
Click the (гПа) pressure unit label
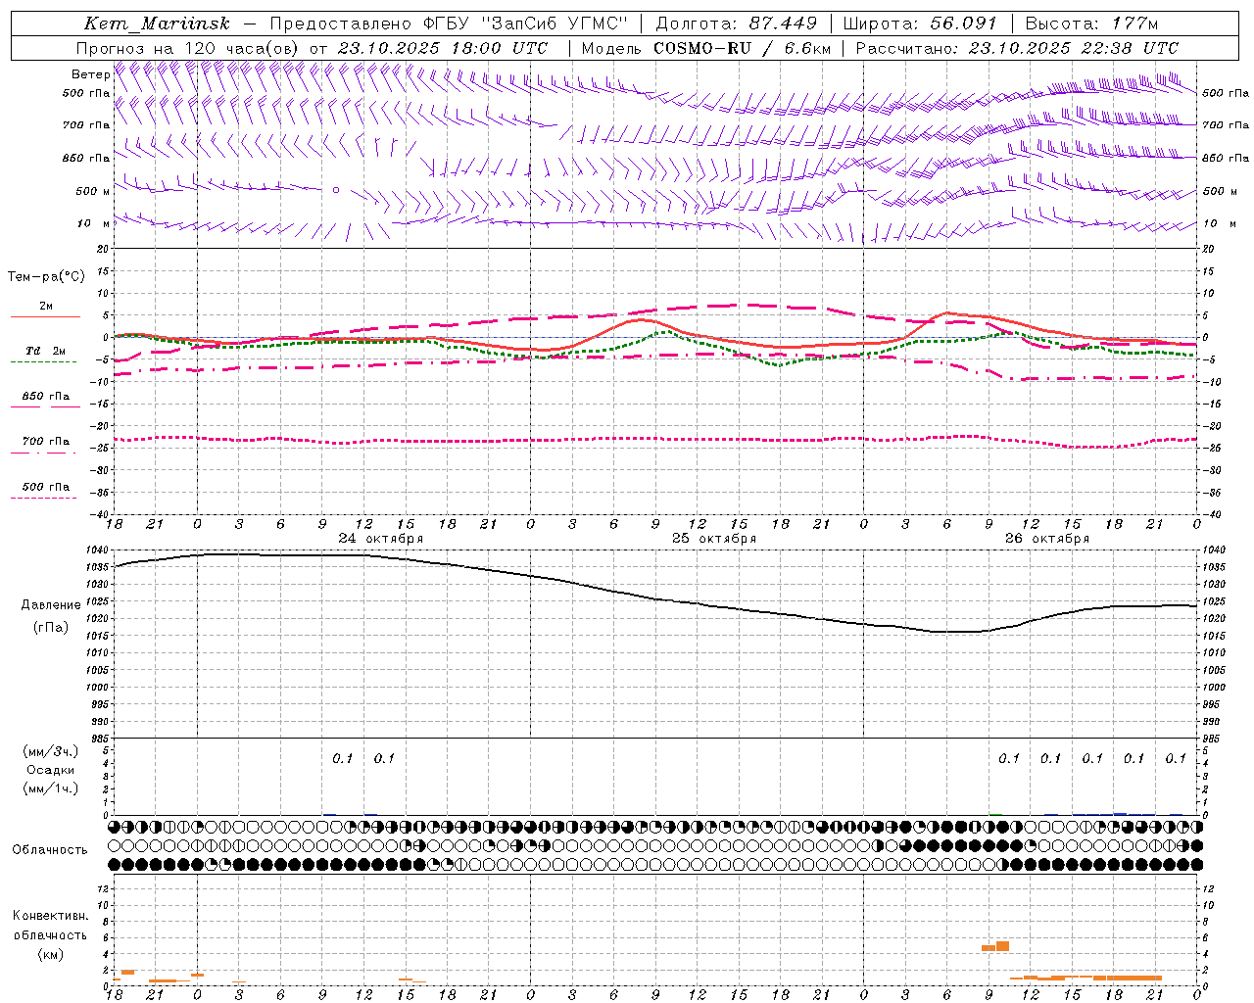51,628
